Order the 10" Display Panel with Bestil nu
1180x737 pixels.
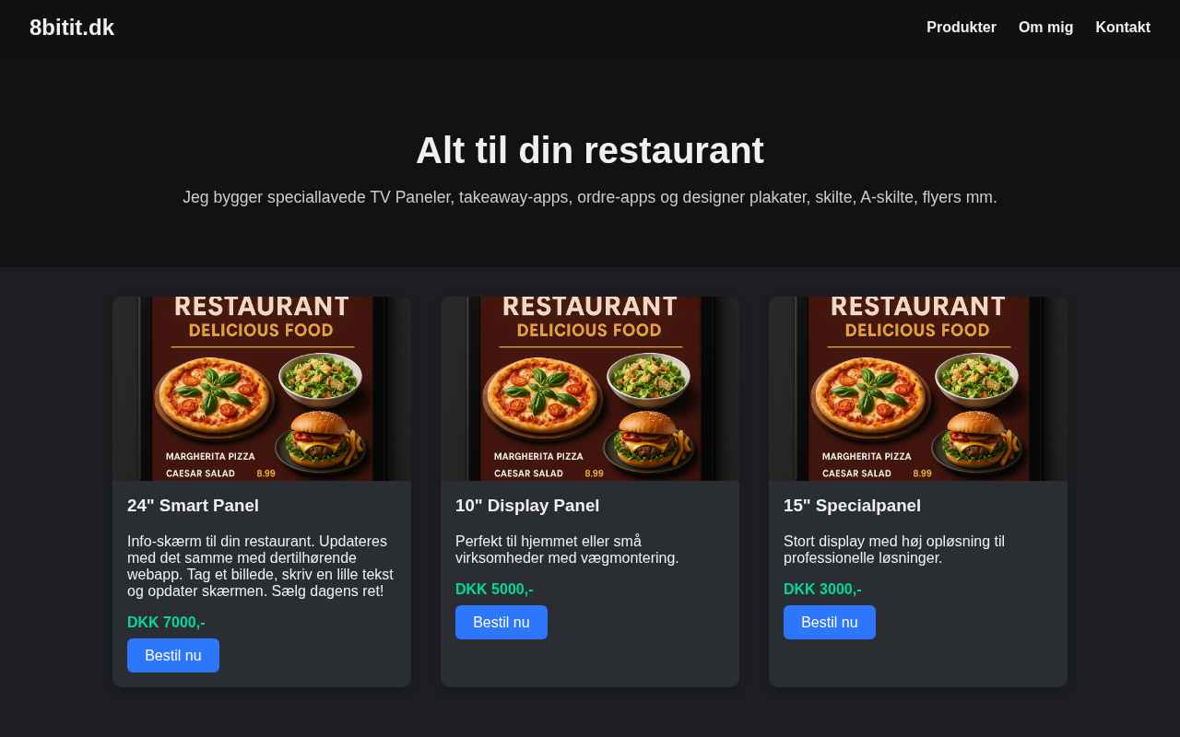(501, 622)
